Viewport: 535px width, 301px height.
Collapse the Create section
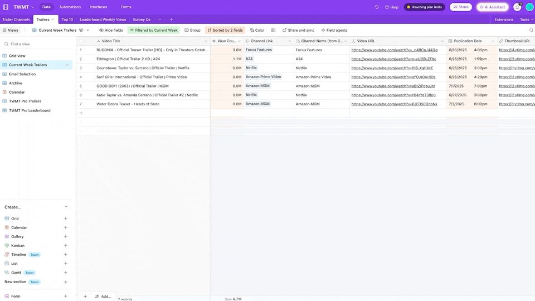click(66, 207)
